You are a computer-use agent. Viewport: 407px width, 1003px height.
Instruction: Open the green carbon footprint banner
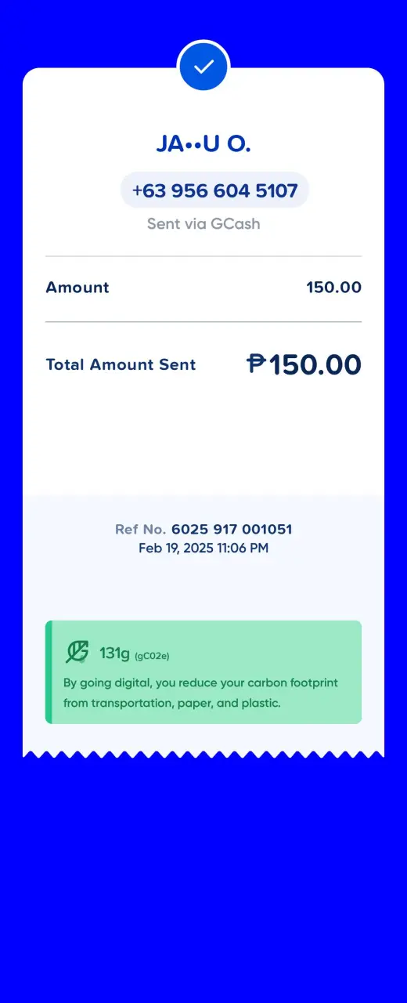[x=203, y=672]
